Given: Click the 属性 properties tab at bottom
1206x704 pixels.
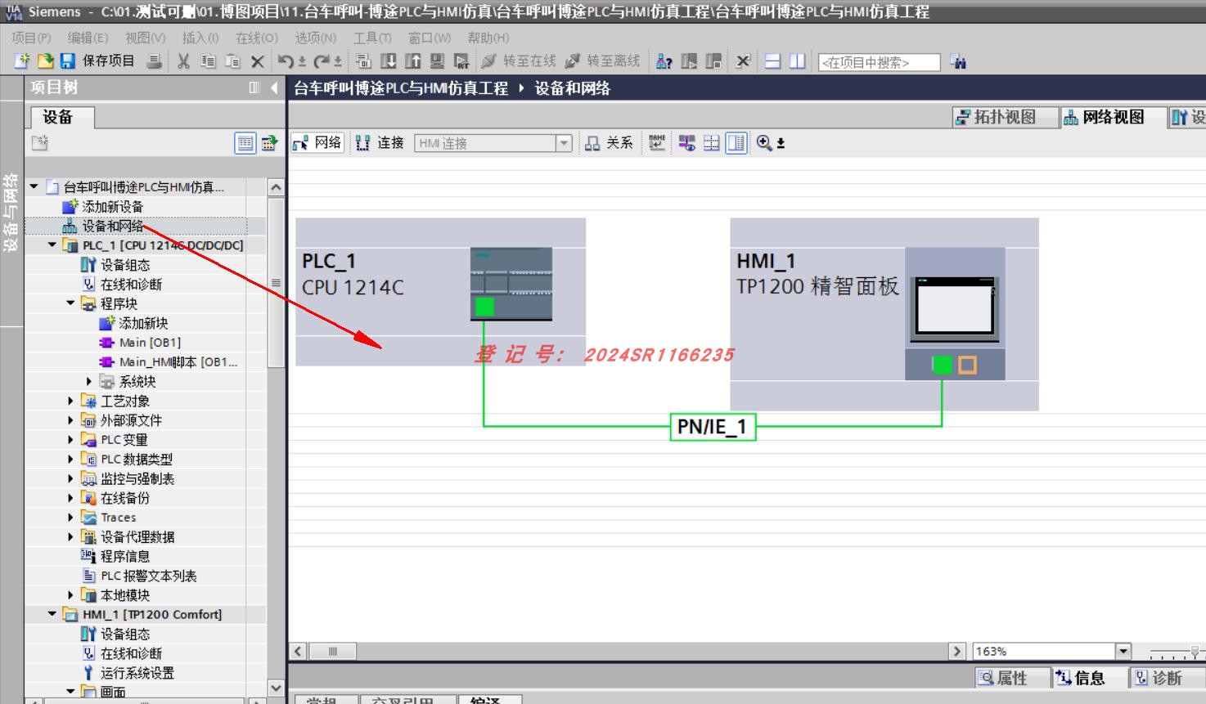Looking at the screenshot, I should (x=1012, y=678).
